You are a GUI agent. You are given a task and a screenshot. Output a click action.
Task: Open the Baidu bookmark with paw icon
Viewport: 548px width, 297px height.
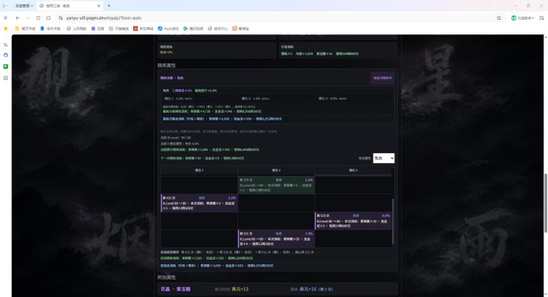97,29
